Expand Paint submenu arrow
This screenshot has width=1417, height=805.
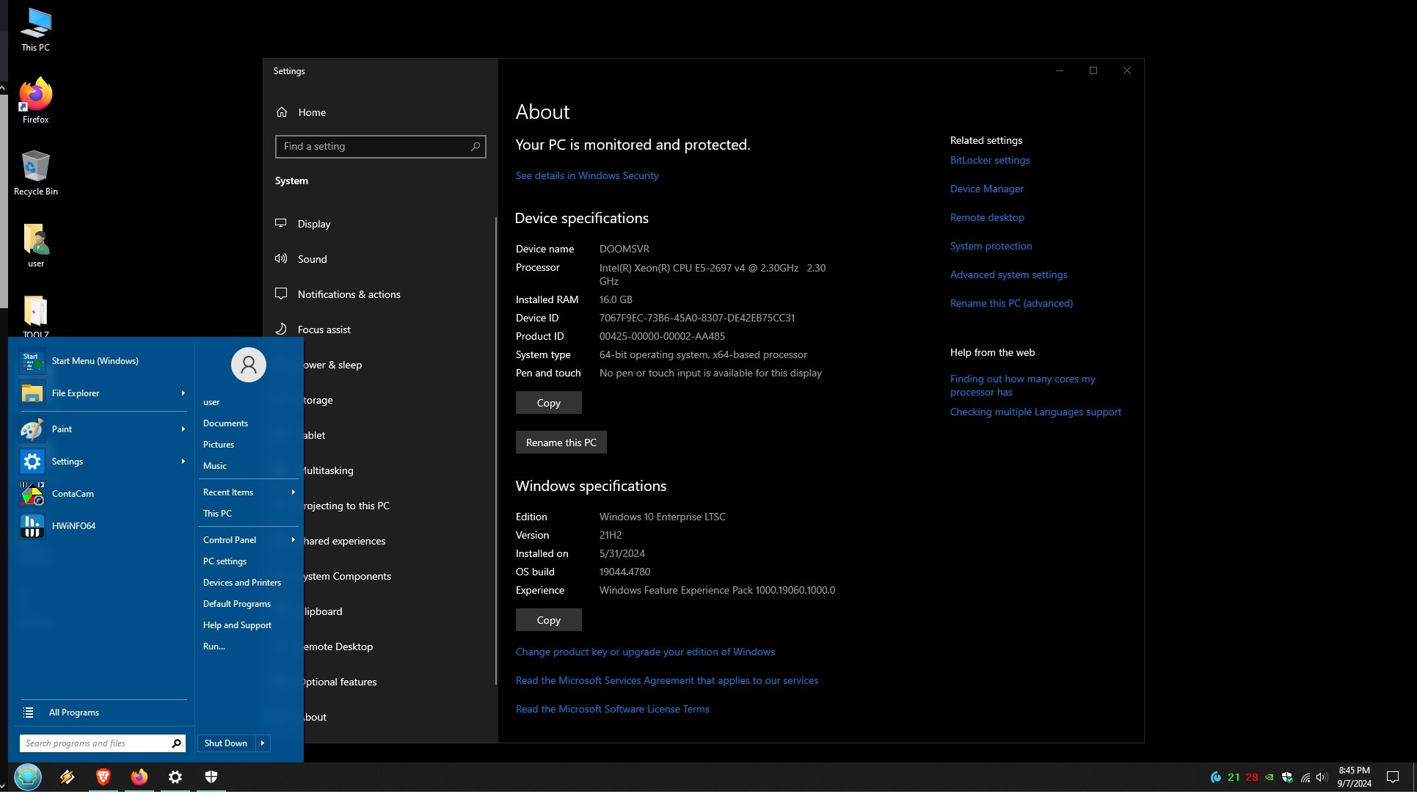(183, 429)
